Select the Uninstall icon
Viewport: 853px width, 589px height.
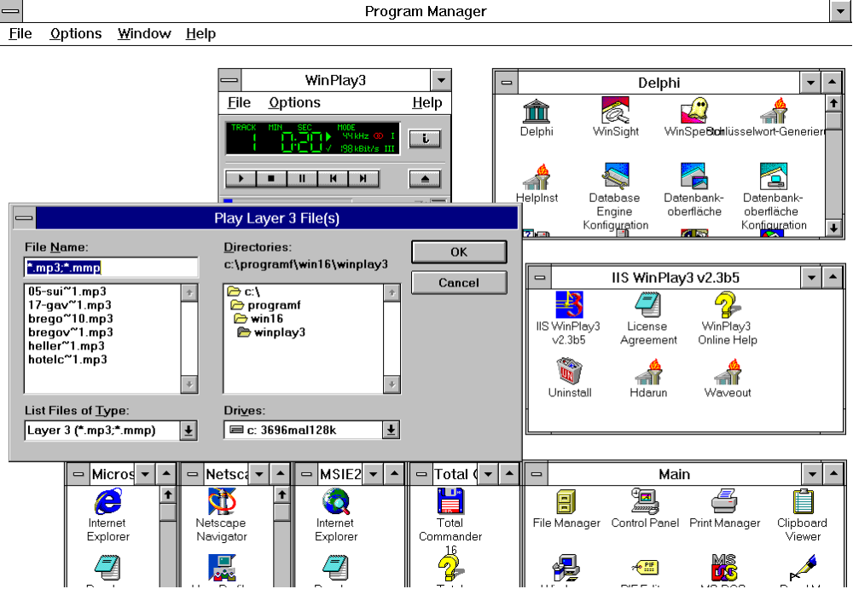click(x=569, y=371)
